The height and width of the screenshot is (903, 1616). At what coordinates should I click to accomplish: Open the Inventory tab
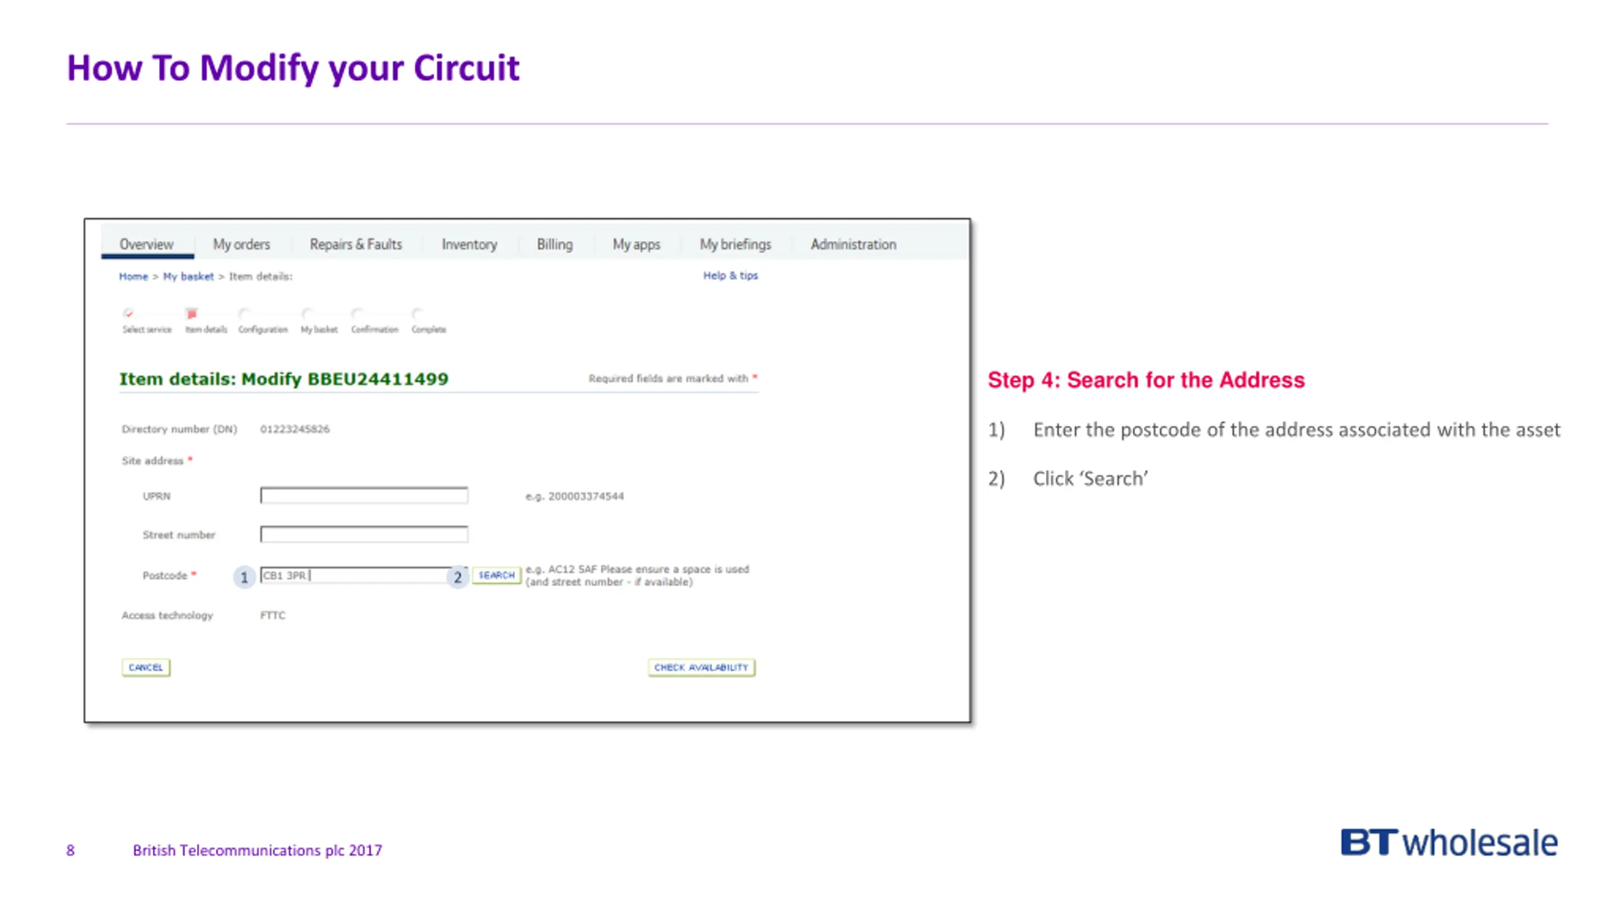click(469, 244)
